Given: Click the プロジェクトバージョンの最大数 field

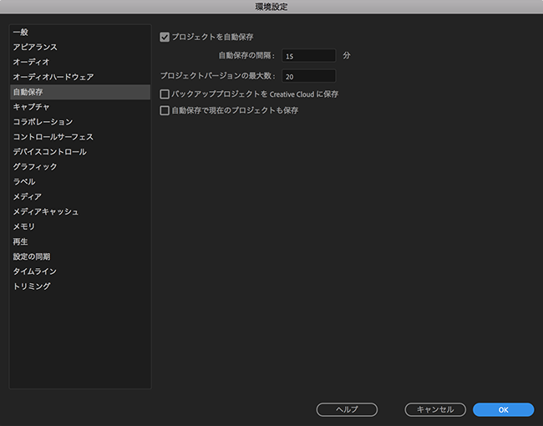Looking at the screenshot, I should pyautogui.click(x=308, y=76).
